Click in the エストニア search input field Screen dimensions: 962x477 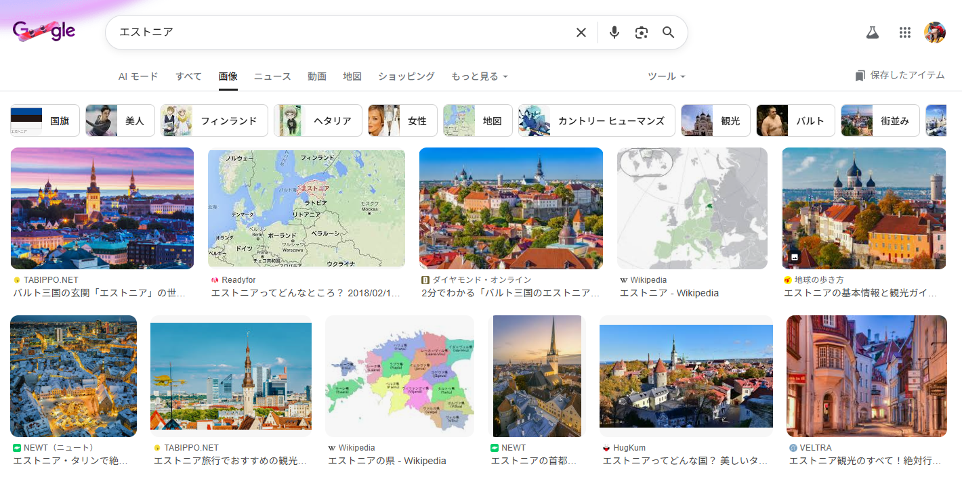(339, 32)
